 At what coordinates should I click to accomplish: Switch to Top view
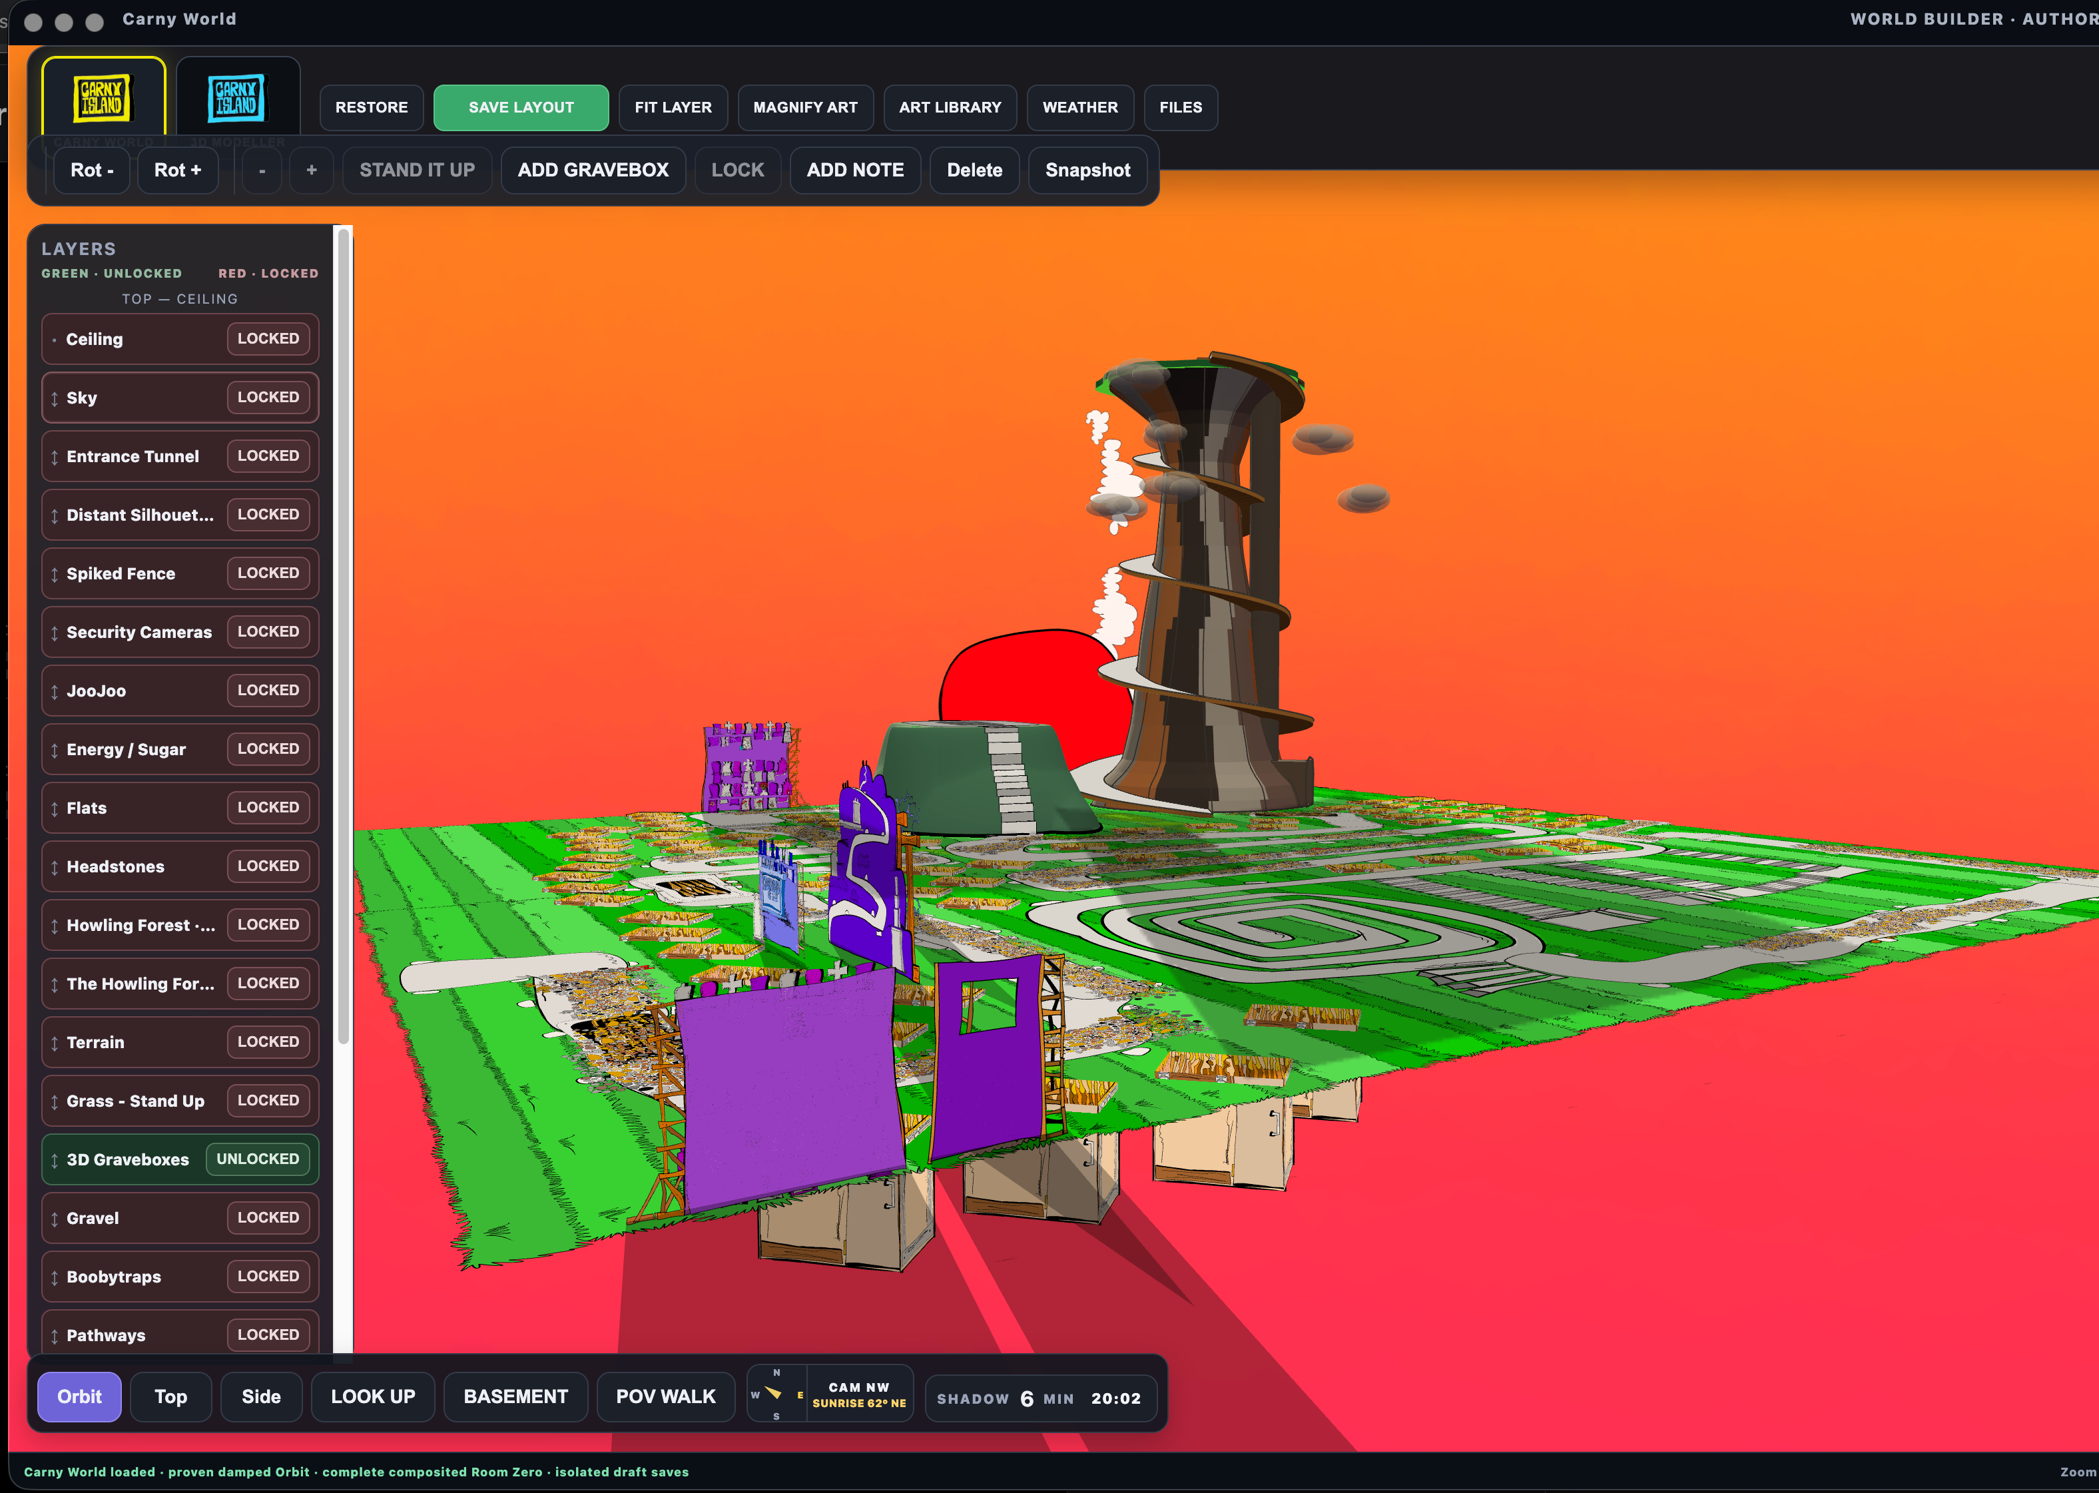point(171,1396)
